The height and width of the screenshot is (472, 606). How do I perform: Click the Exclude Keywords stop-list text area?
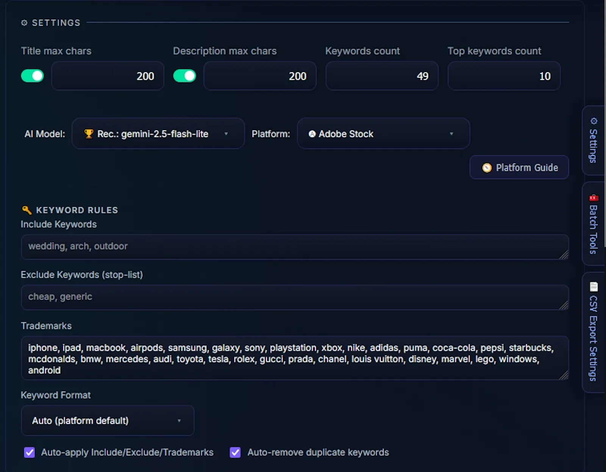click(295, 297)
